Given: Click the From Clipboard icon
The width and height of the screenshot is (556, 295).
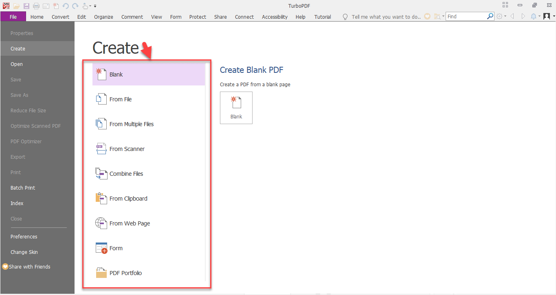Looking at the screenshot, I should pos(101,198).
